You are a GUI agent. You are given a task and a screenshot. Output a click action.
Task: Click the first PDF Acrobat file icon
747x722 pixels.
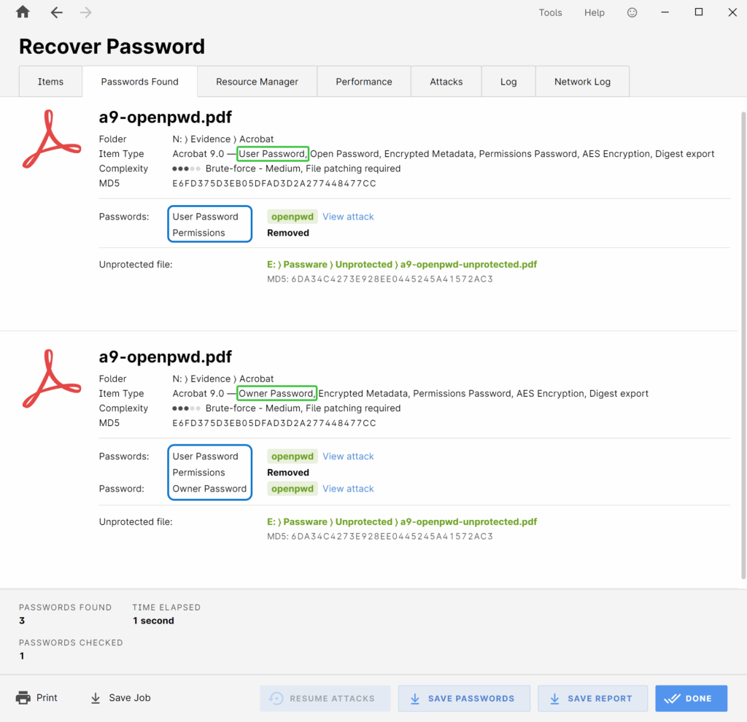[x=51, y=139]
